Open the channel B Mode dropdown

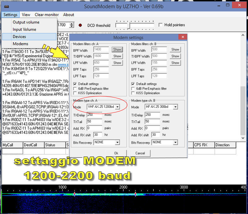[x=175, y=107]
